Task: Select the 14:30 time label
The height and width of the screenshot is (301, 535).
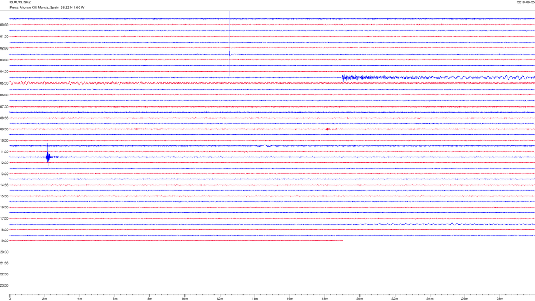Action: pyautogui.click(x=4, y=185)
